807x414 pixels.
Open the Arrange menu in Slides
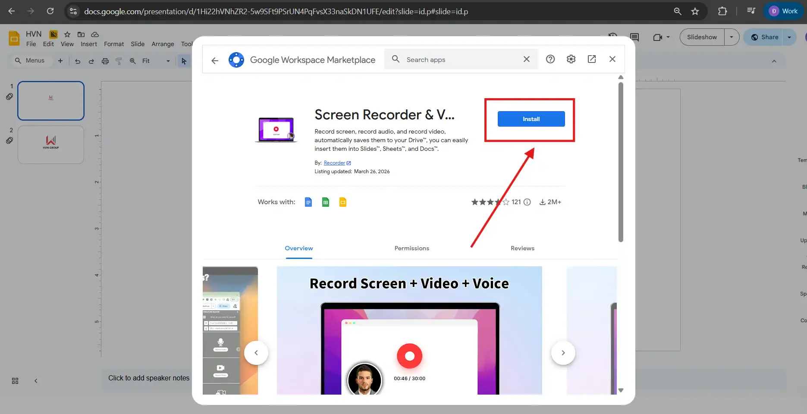tap(163, 44)
